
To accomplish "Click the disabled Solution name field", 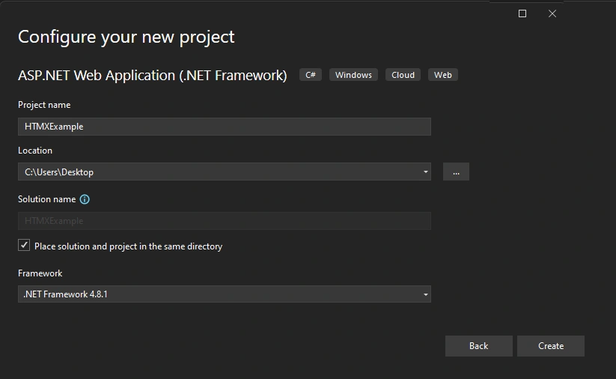I will point(225,221).
